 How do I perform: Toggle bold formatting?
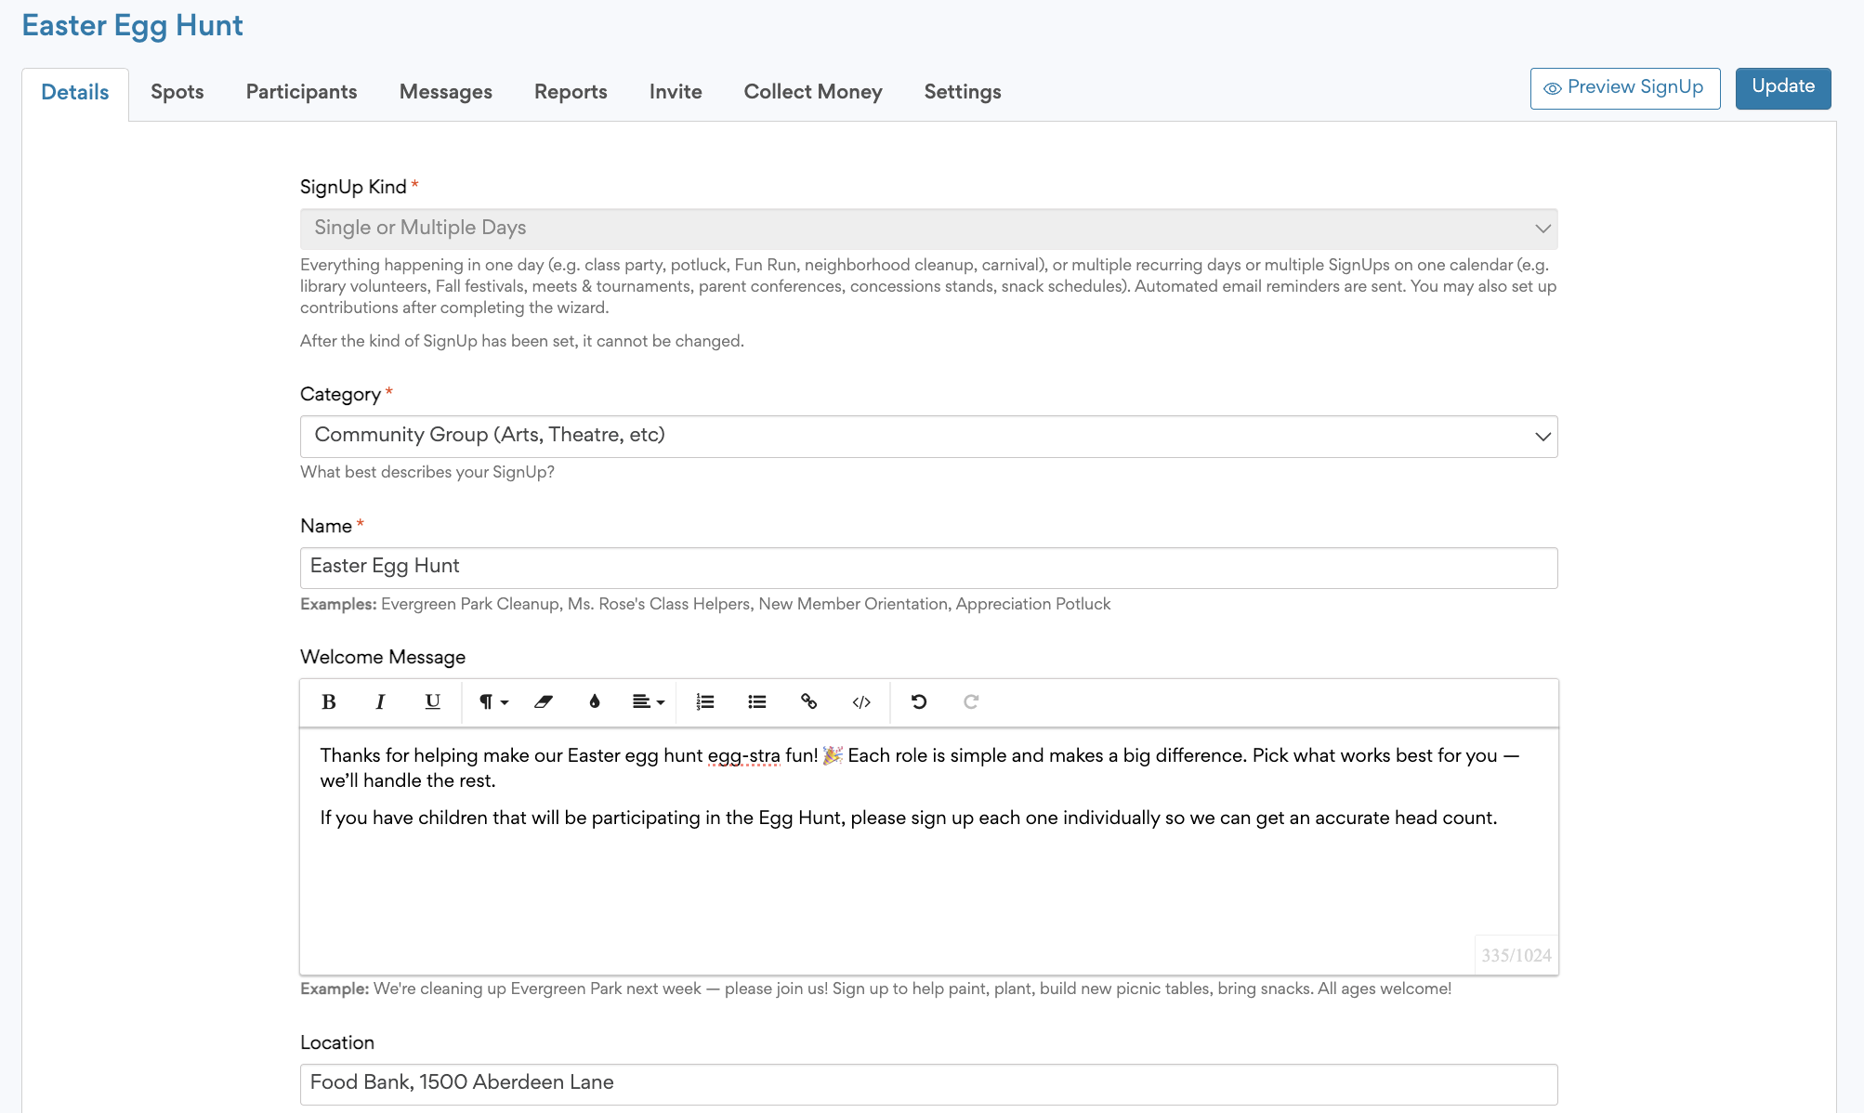tap(328, 702)
